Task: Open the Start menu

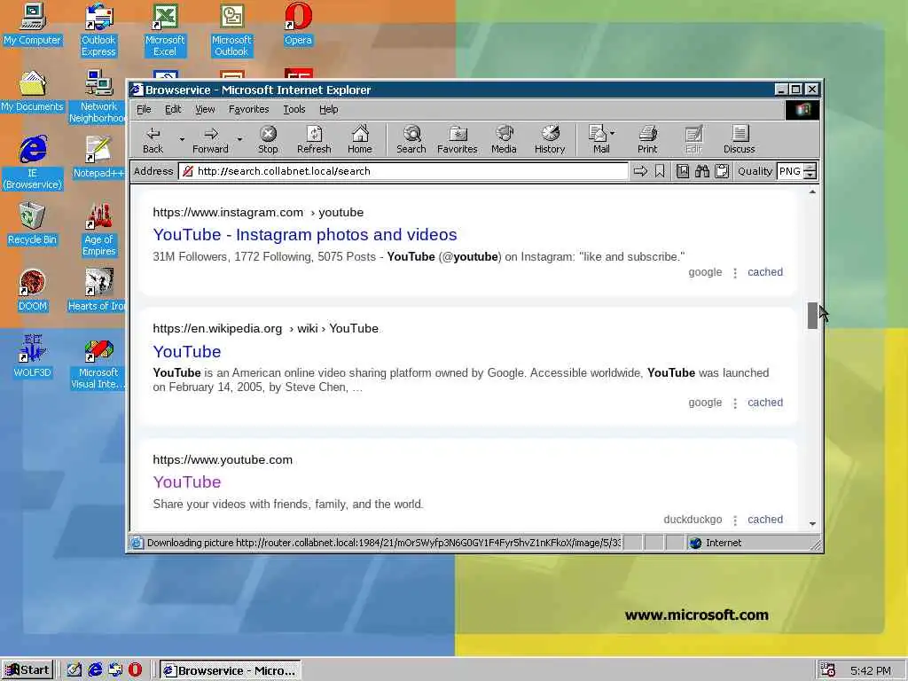Action: coord(27,670)
